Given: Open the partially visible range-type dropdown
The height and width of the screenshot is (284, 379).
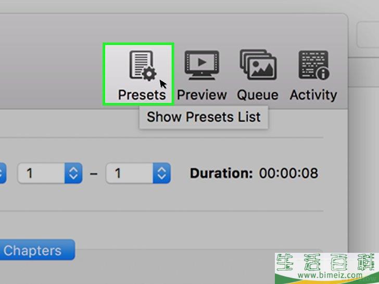Looking at the screenshot, I should [3, 173].
